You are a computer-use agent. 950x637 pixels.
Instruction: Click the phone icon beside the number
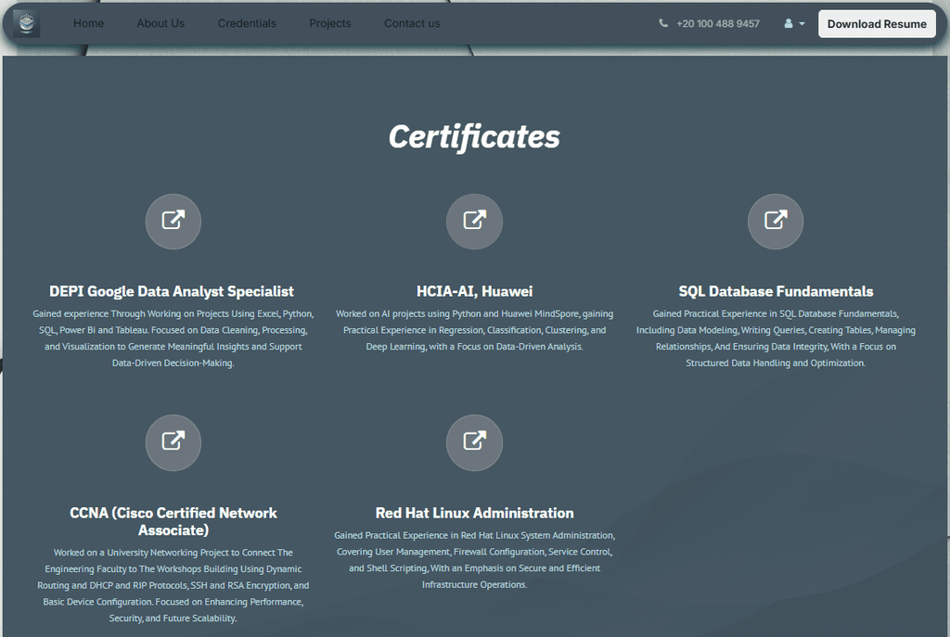(663, 23)
